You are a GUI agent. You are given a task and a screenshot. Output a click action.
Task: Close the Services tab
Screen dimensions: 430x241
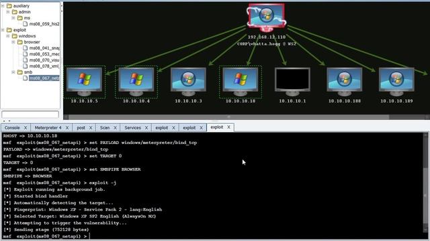[x=146, y=128]
